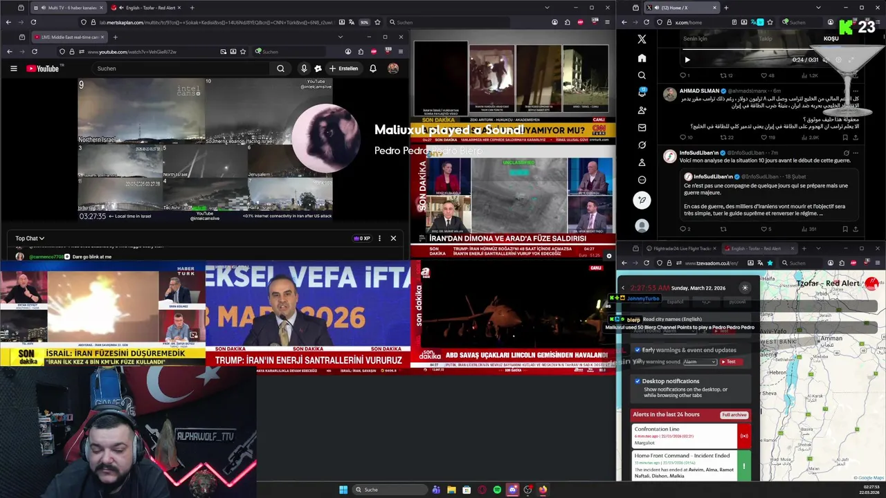The width and height of the screenshot is (886, 498).
Task: Bookmark the InfoSudLiban tweet
Action: pos(845,229)
